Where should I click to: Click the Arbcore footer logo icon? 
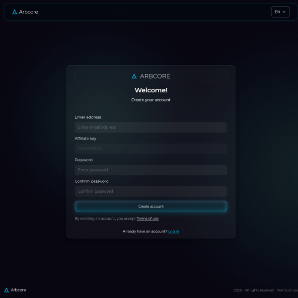tap(6, 290)
